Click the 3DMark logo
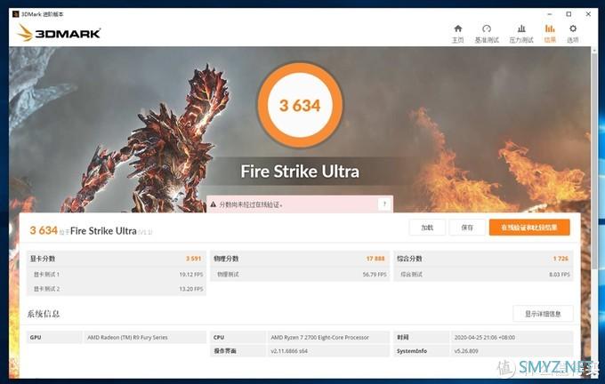Image resolution: width=605 pixels, height=384 pixels. coord(59,33)
